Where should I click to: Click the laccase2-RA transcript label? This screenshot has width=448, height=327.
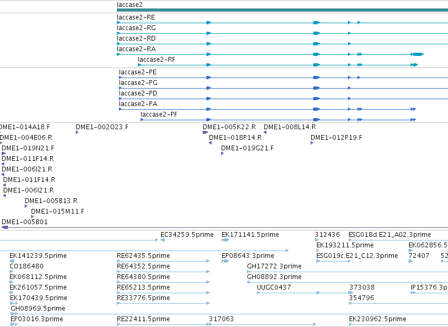pyautogui.click(x=136, y=49)
